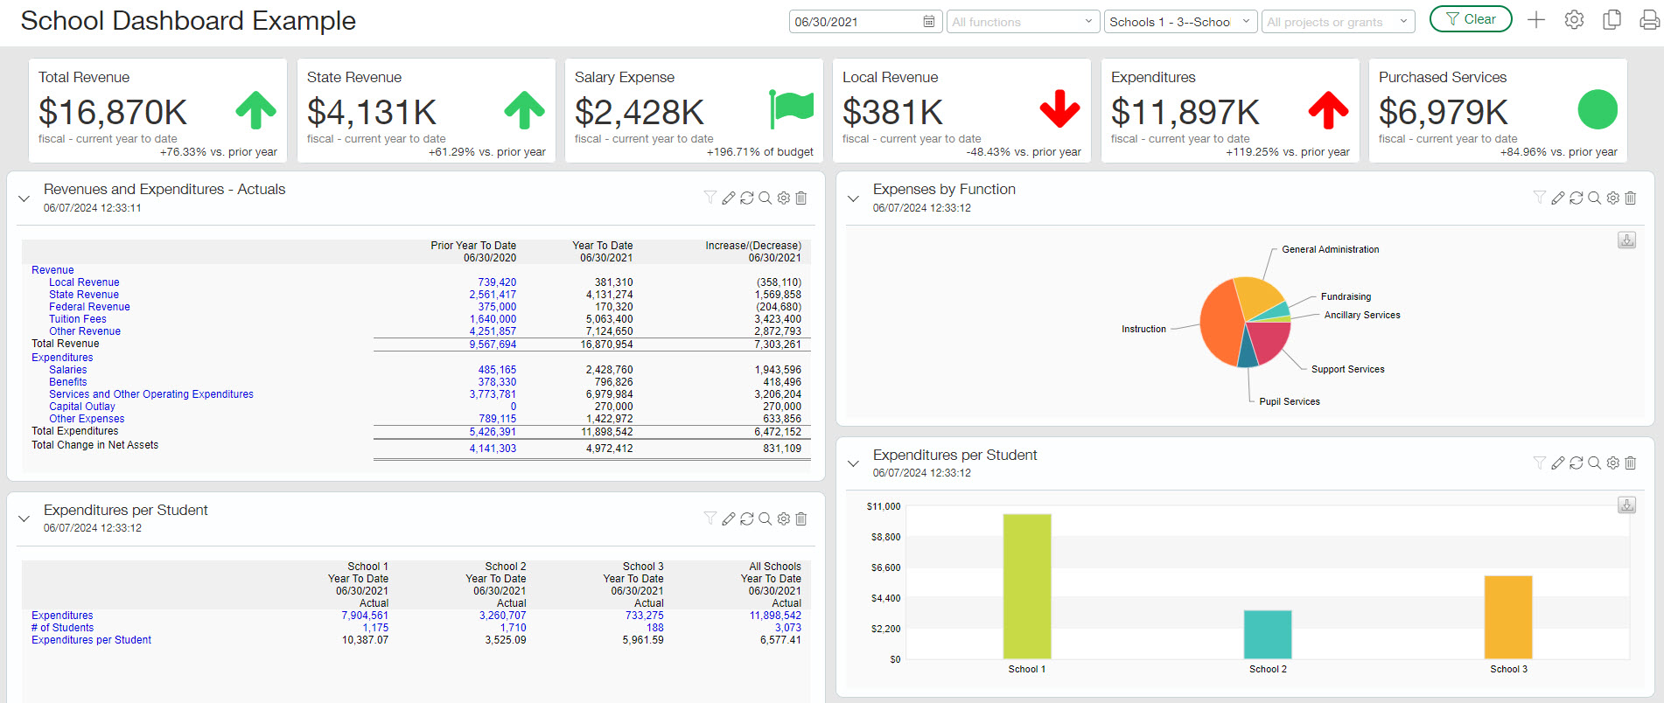The image size is (1664, 703).
Task: Edit Revenues and Expenditures panel with pencil icon
Action: coord(728,198)
